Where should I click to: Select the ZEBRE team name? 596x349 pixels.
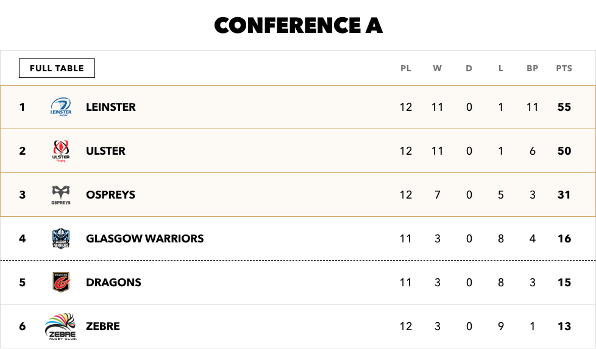(x=102, y=326)
